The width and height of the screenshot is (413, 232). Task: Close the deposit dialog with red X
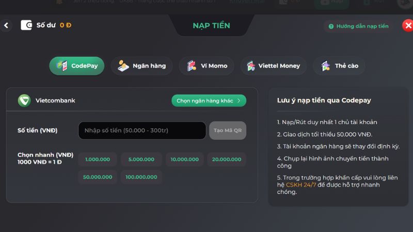pyautogui.click(x=408, y=25)
